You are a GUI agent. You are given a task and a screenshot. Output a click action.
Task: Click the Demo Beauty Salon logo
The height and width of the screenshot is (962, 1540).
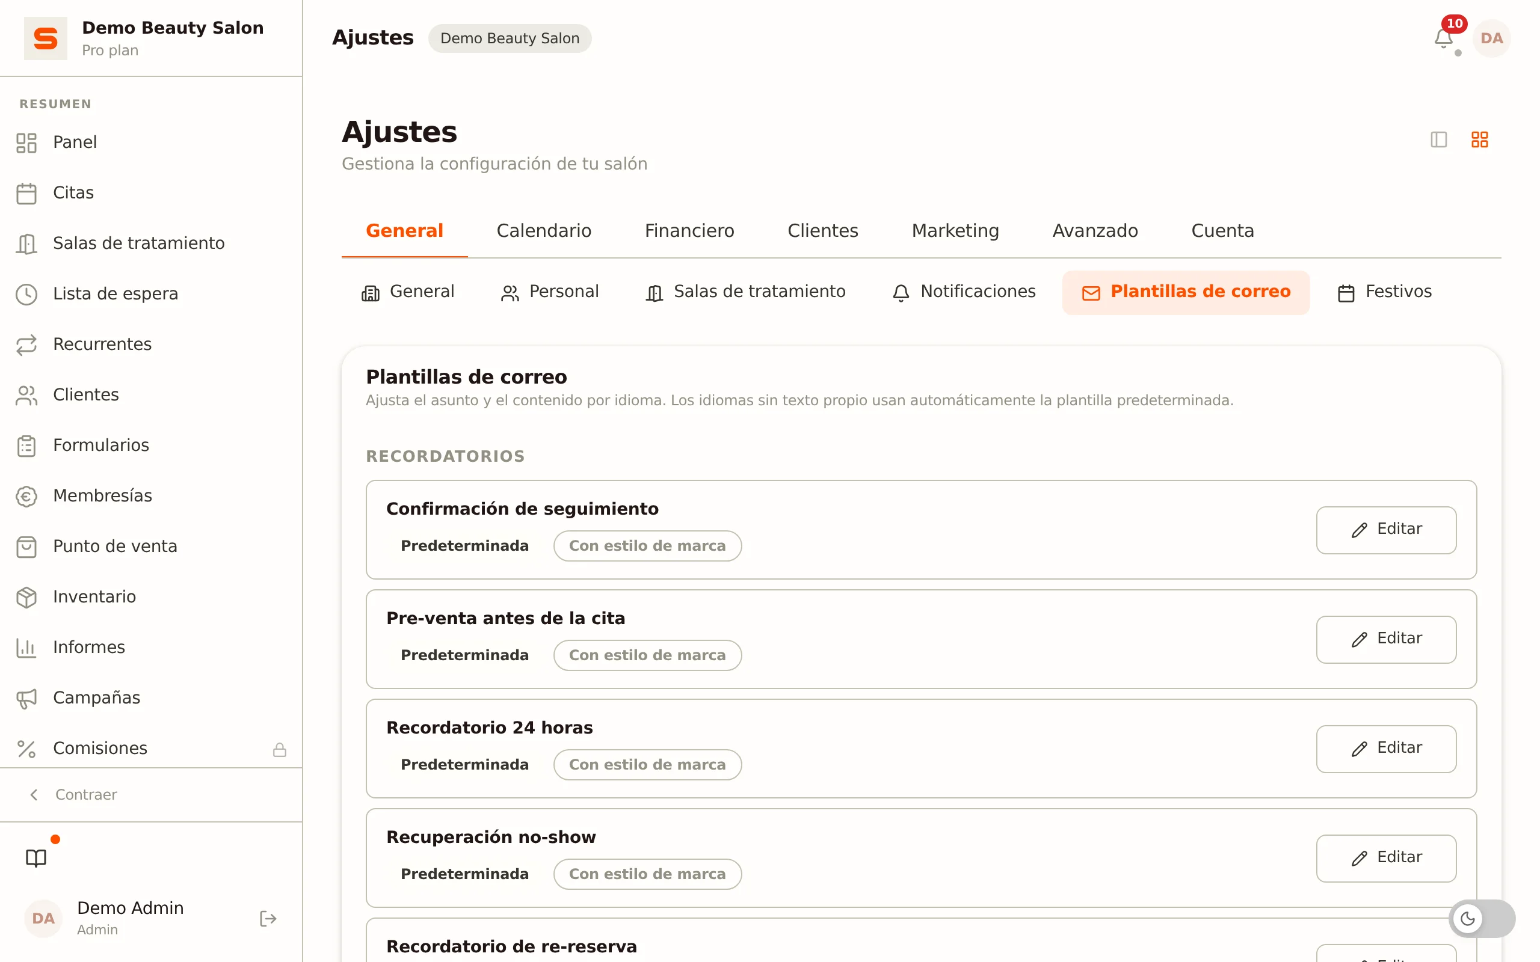(x=46, y=38)
